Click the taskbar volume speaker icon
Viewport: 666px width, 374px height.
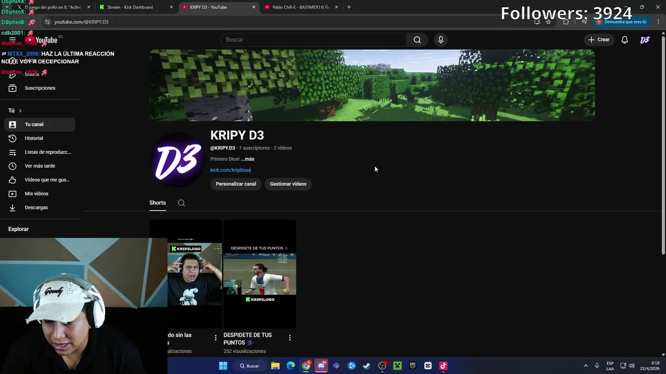pos(632,366)
